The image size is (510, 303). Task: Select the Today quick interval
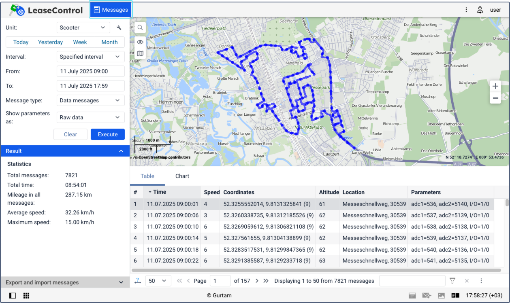pos(21,42)
